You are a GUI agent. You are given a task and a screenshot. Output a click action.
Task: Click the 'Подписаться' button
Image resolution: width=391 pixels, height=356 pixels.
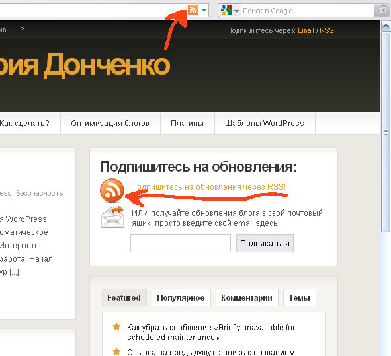click(265, 243)
